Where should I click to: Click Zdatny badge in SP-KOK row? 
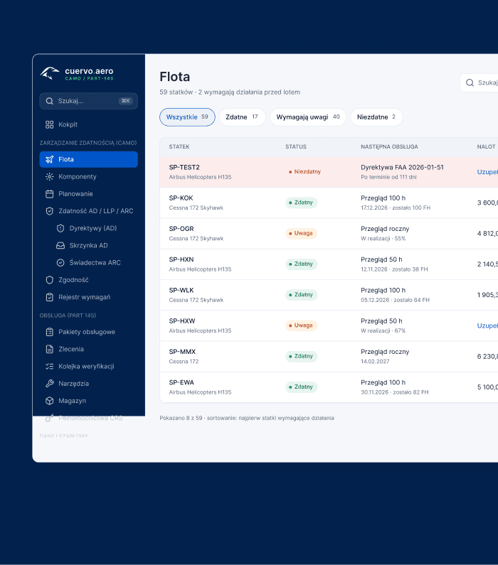[x=302, y=203]
